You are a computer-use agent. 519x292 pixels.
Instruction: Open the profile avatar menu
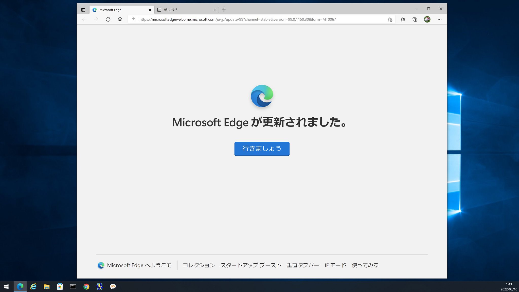coord(427,19)
